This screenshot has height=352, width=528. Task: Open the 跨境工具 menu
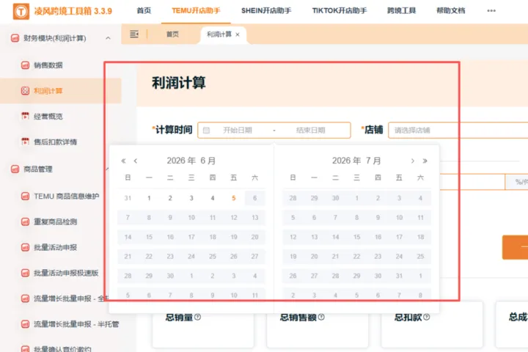click(x=401, y=11)
